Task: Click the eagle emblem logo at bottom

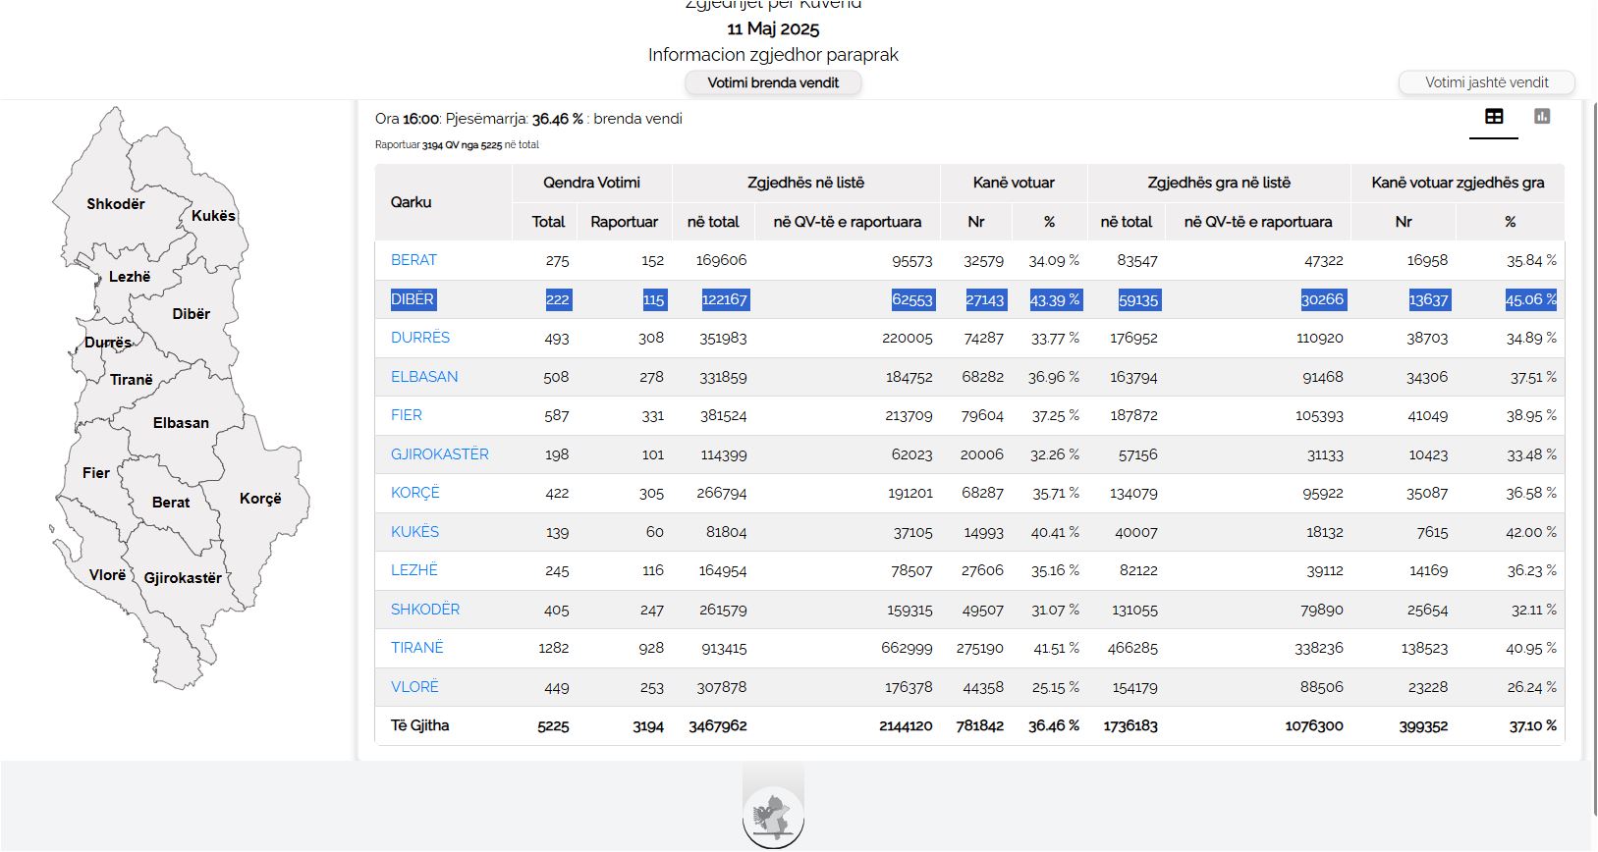Action: (x=773, y=817)
